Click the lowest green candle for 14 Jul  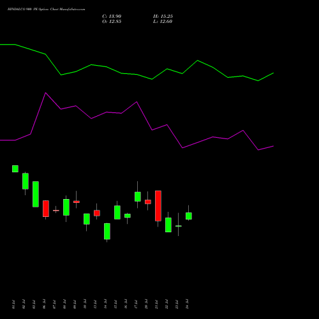[107, 232]
